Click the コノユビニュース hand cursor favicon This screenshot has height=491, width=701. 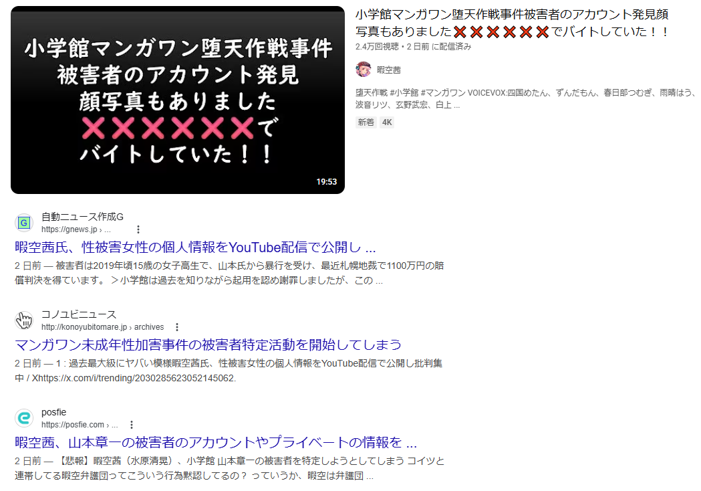click(24, 320)
